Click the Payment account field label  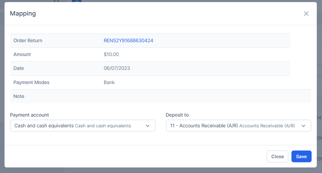point(29,115)
